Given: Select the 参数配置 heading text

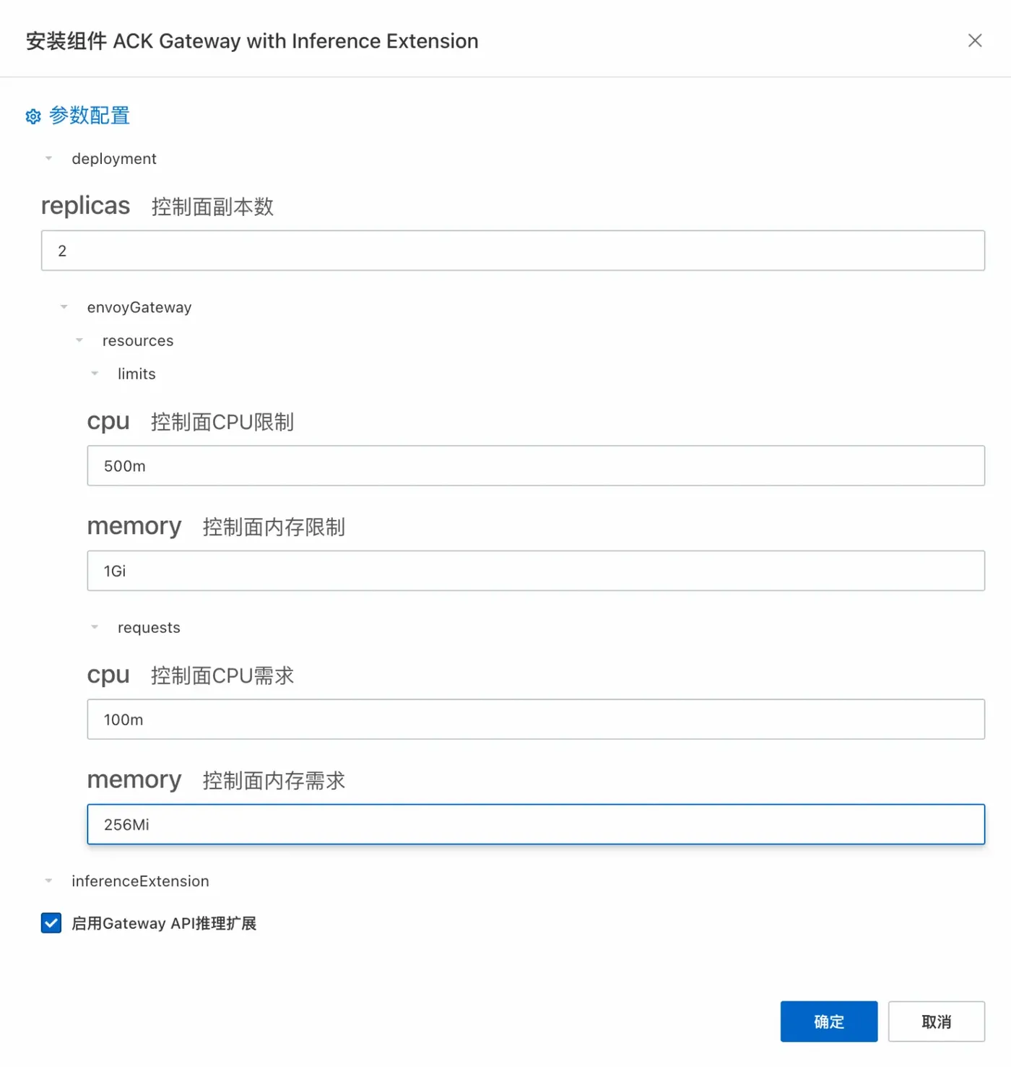Looking at the screenshot, I should [x=90, y=116].
